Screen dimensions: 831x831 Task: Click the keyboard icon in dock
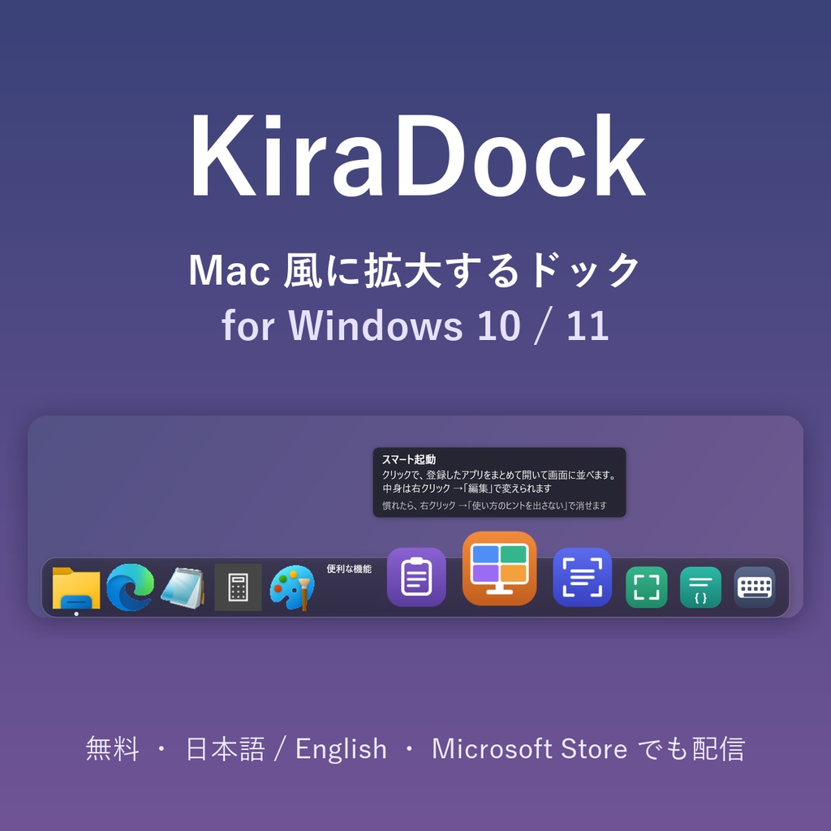(755, 588)
